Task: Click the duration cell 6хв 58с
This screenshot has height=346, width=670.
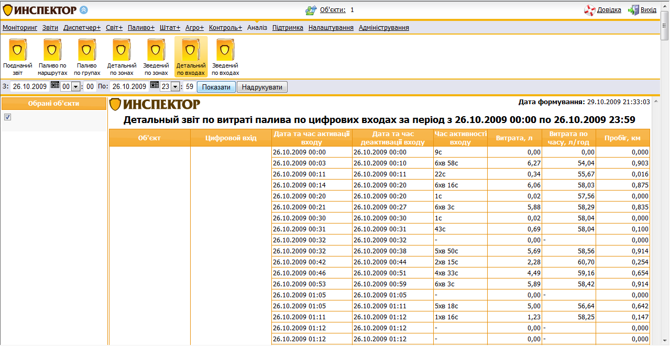Action: (460, 163)
